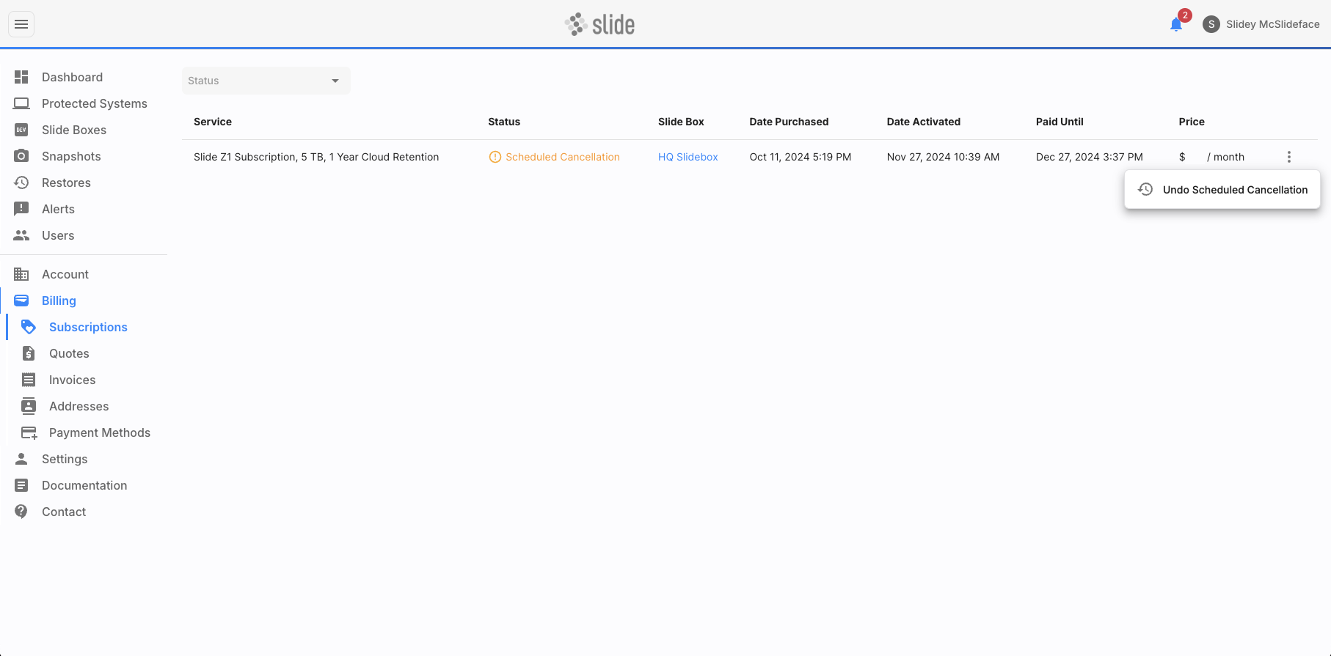Click the undo history icon in popup

(1145, 189)
